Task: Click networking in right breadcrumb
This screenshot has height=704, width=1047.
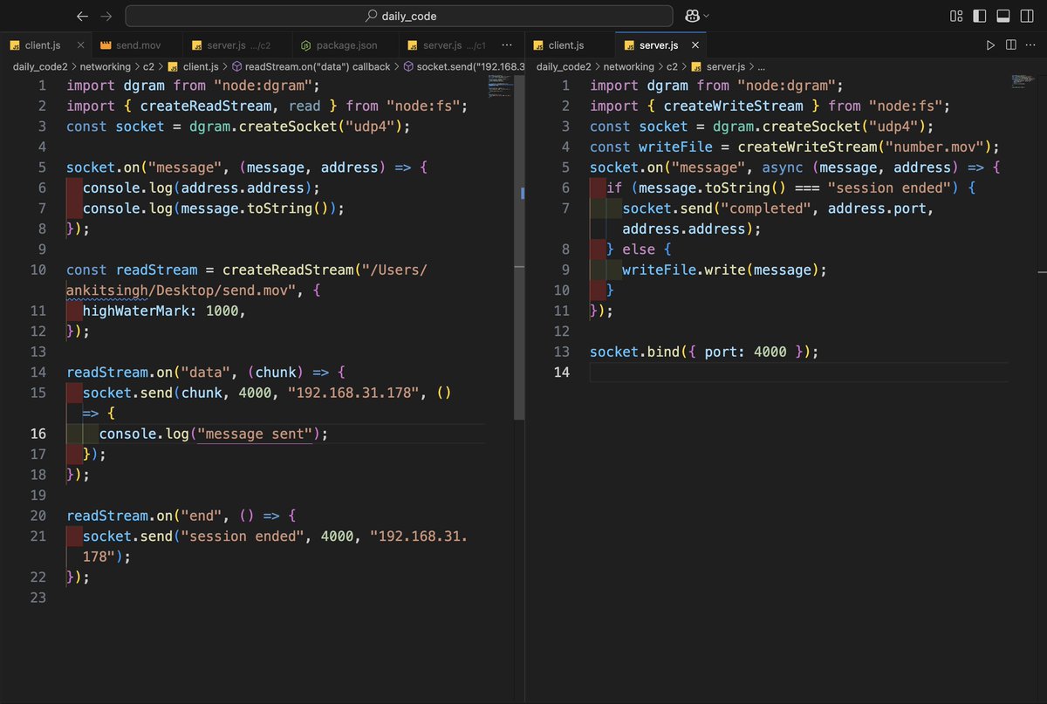Action: pyautogui.click(x=628, y=66)
